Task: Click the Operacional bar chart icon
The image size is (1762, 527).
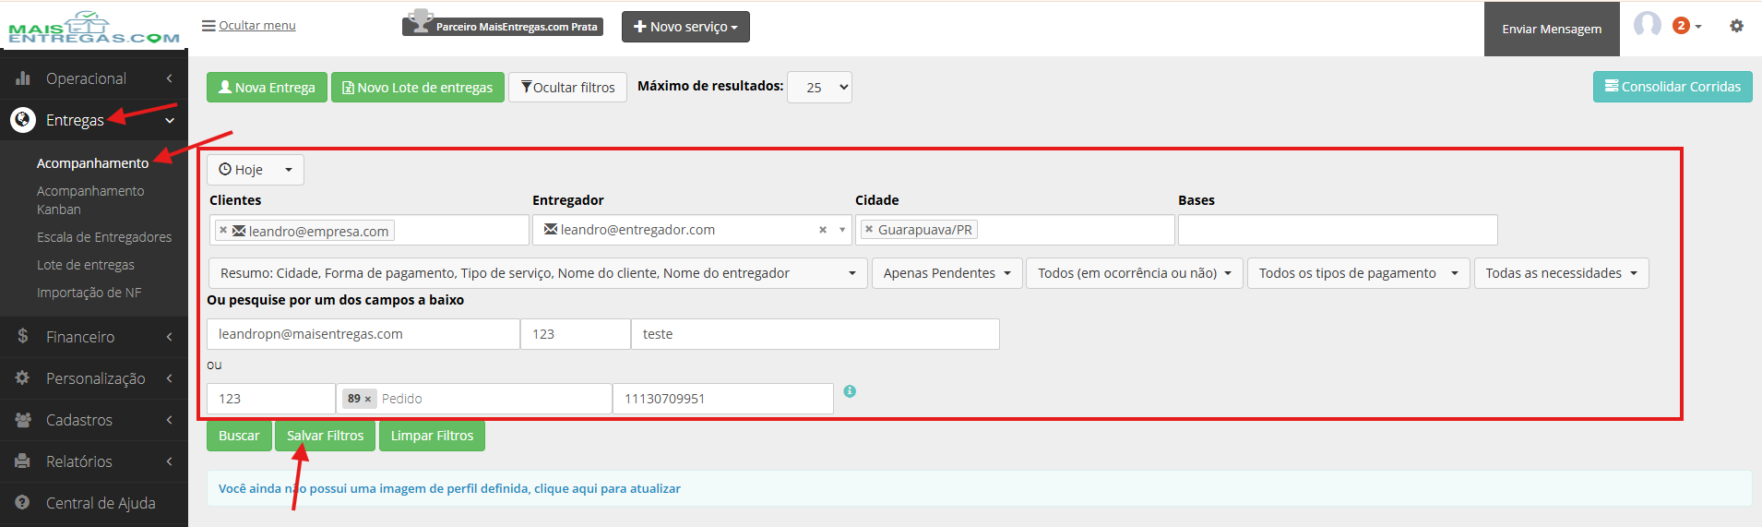Action: pyautogui.click(x=23, y=78)
